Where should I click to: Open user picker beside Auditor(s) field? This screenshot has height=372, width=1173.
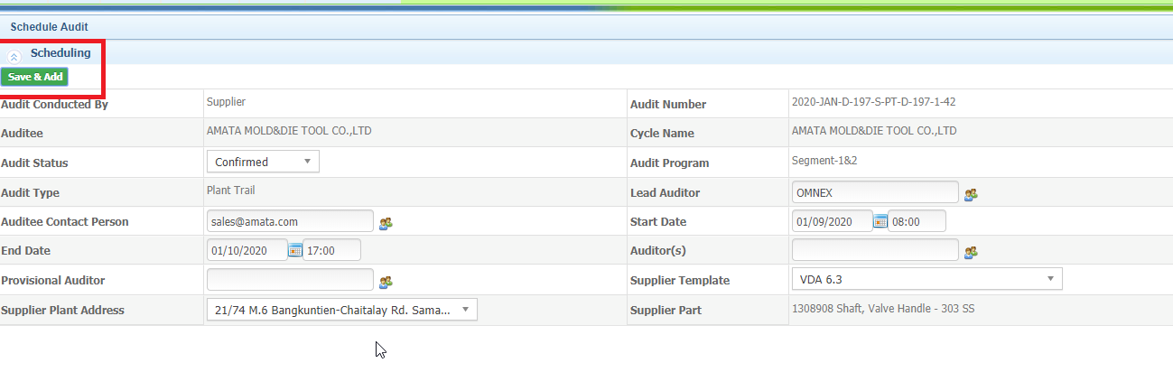point(971,252)
